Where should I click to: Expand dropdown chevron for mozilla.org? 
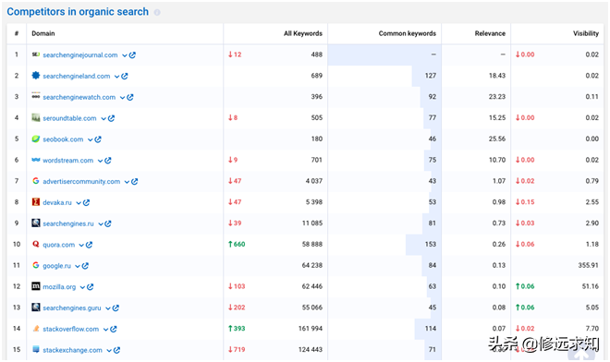(82, 287)
